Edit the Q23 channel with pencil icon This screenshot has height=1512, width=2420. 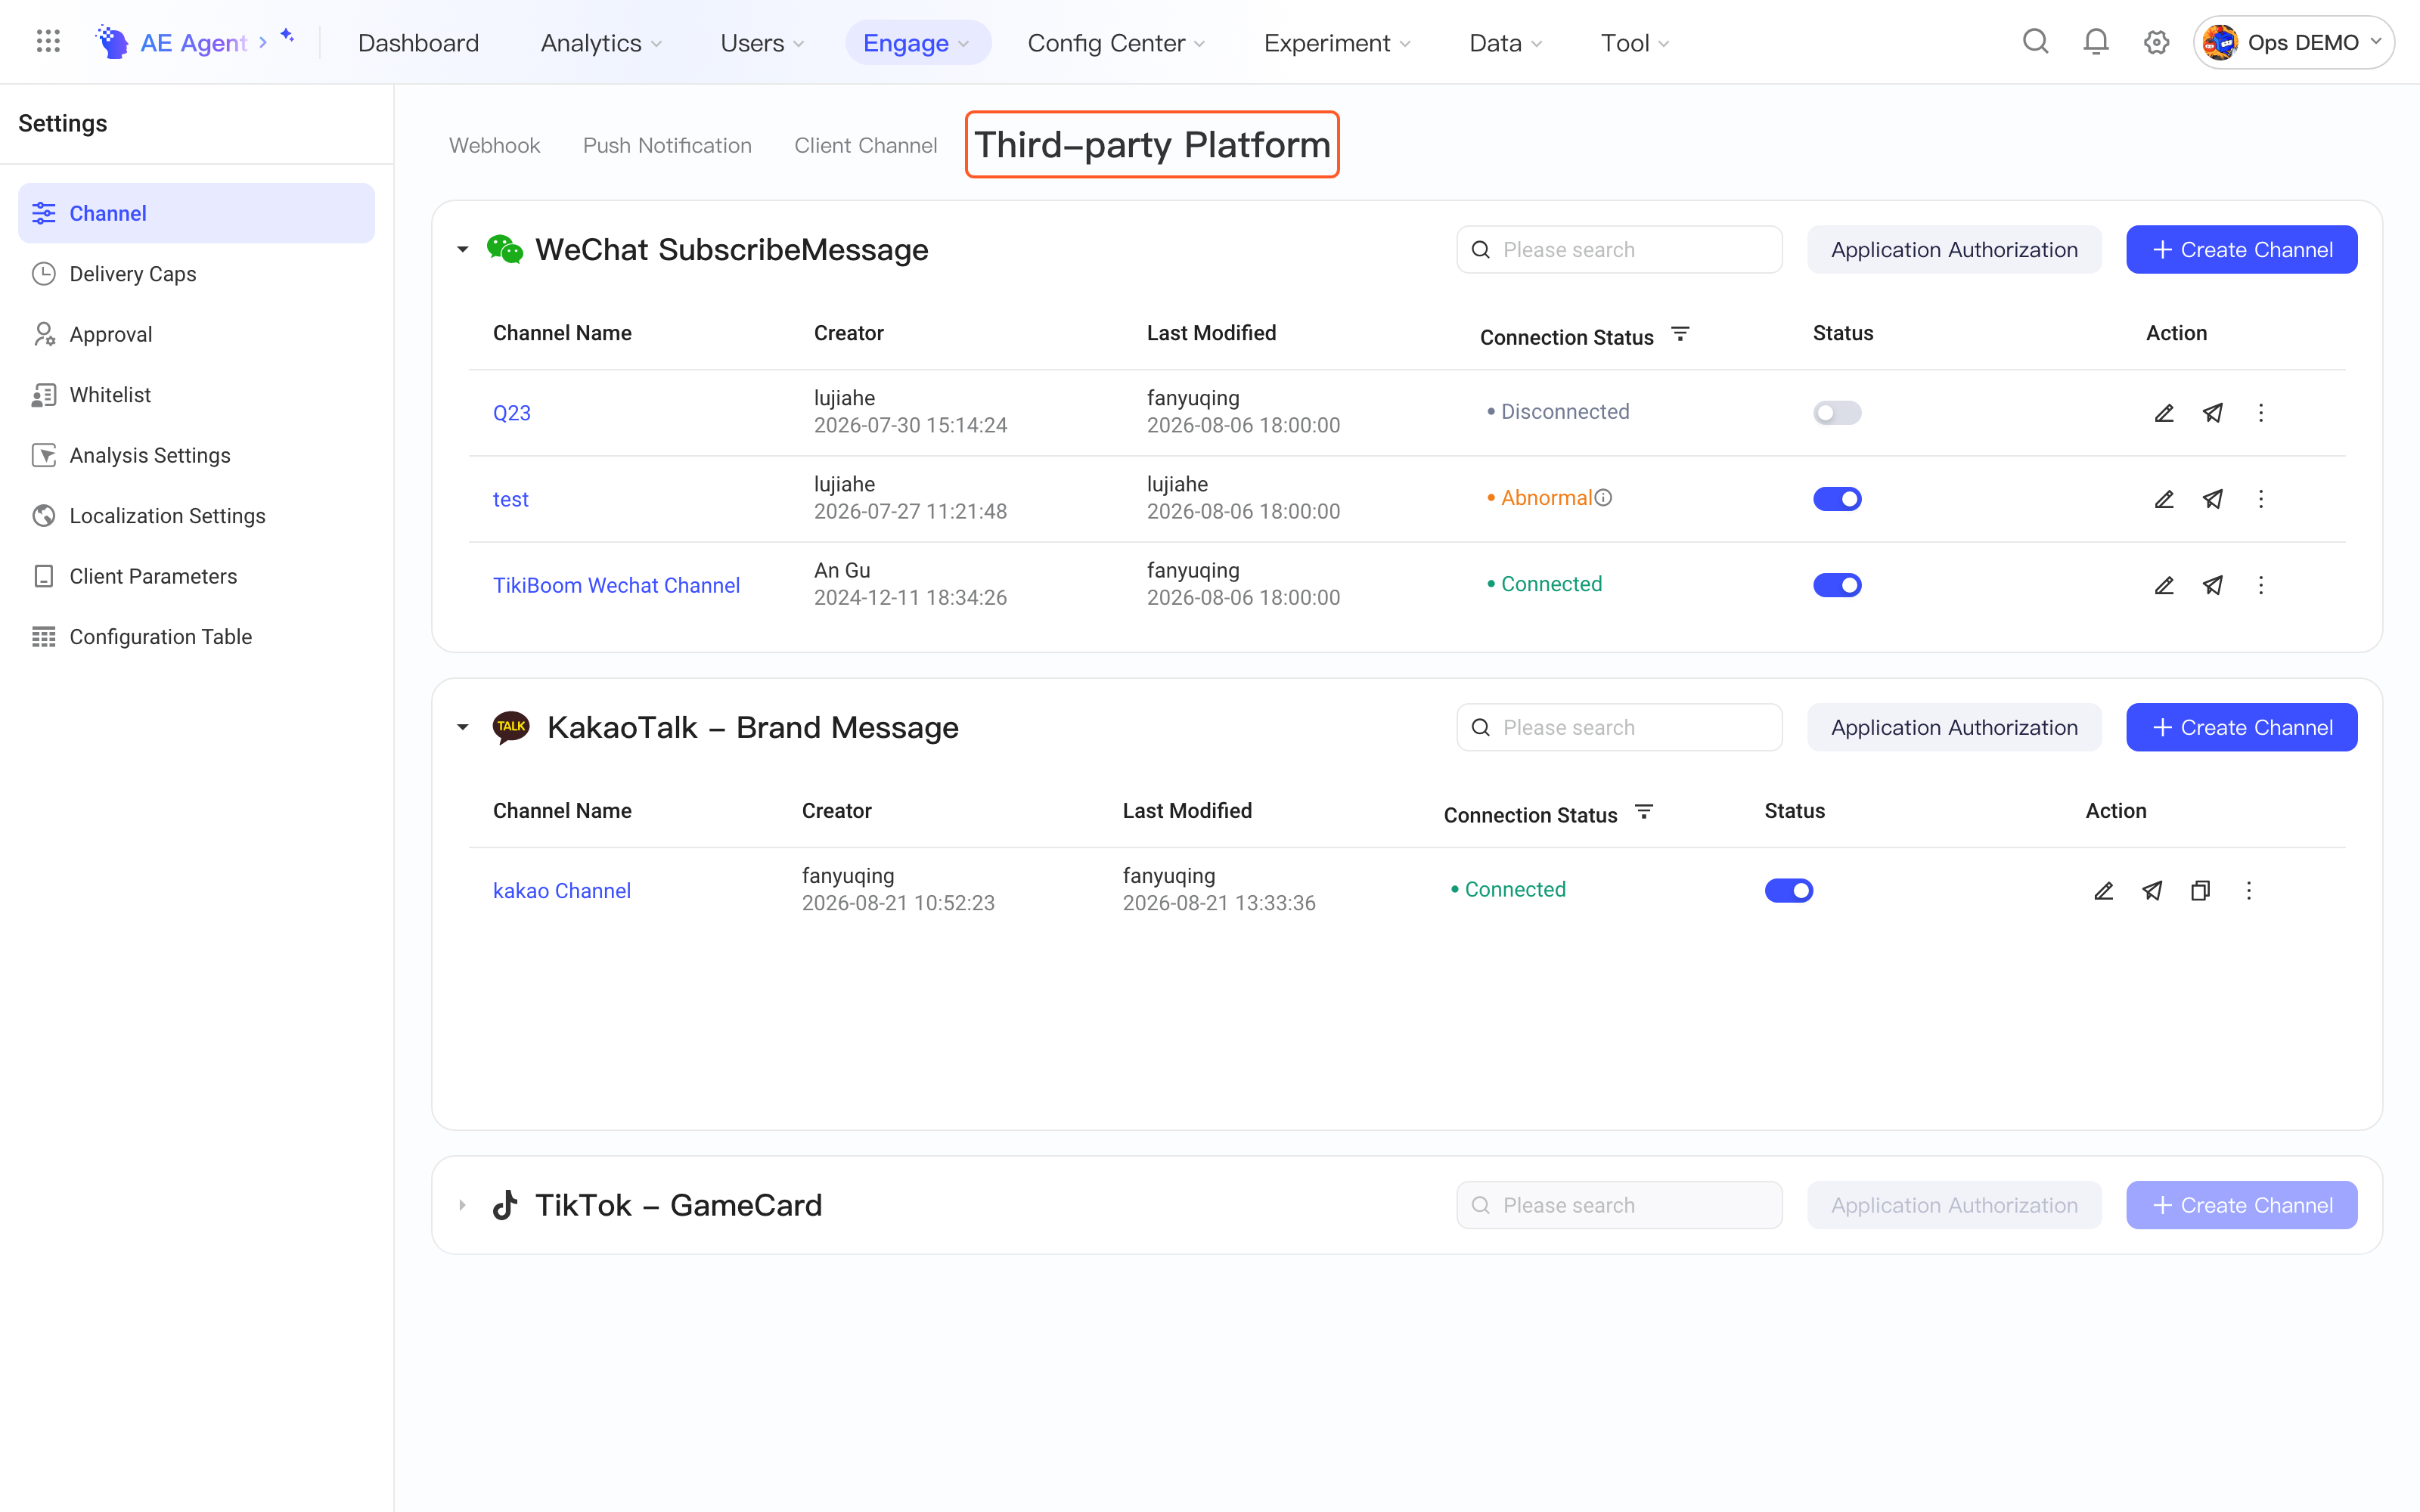pos(2164,413)
